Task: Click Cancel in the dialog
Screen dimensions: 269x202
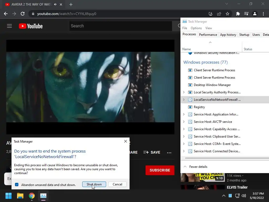Action: coord(117,184)
